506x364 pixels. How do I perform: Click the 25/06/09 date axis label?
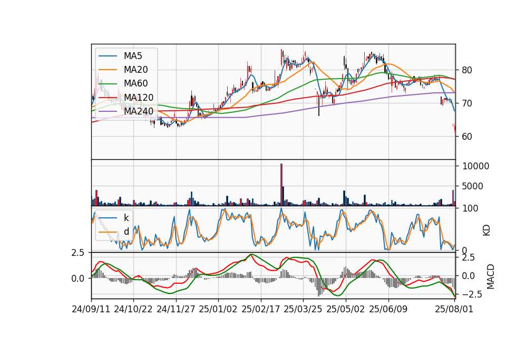click(388, 309)
